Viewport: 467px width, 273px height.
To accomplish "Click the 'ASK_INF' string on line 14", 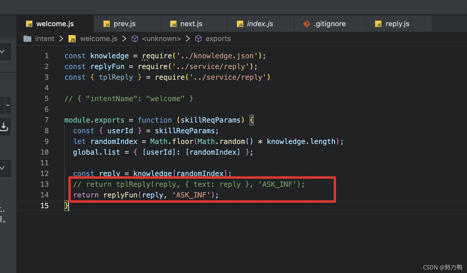I will click(192, 195).
